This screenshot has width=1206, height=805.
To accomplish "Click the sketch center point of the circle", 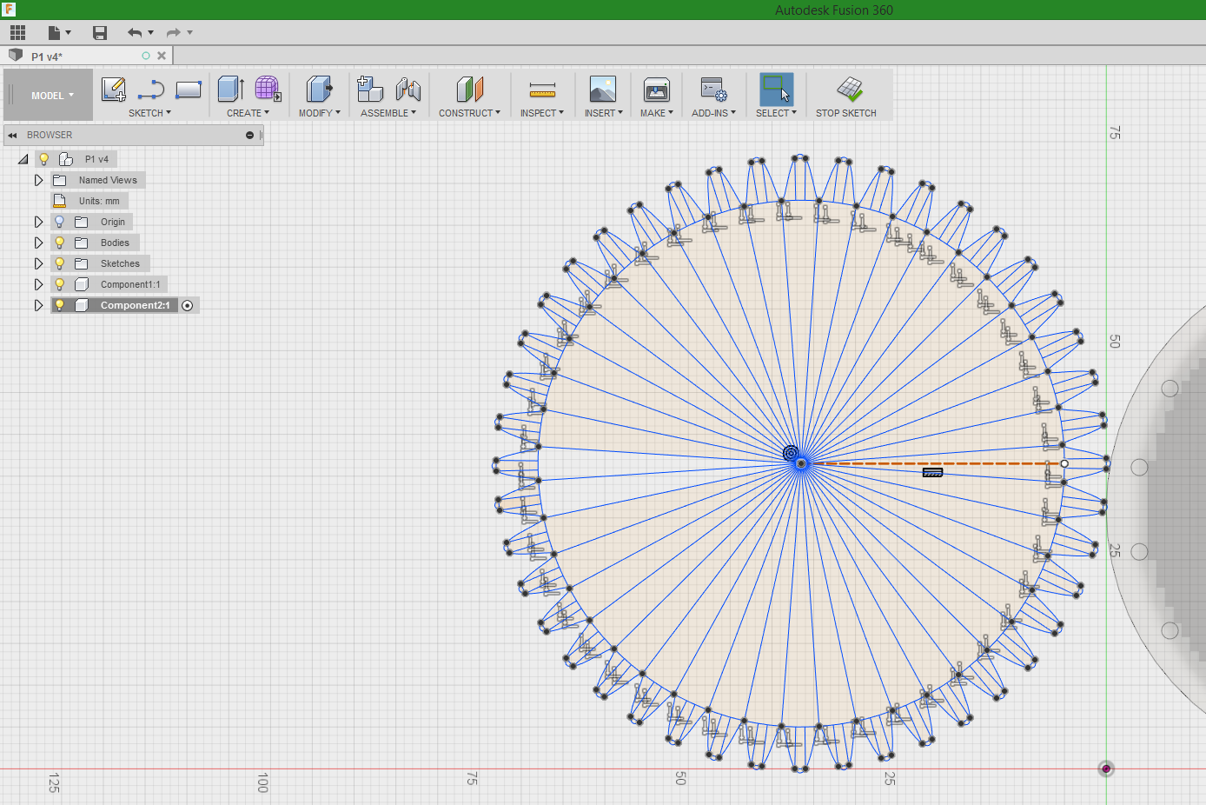I will pyautogui.click(x=801, y=463).
